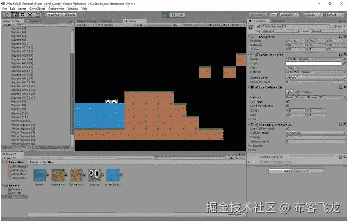Switch to the Scene tab
The image size is (348, 222).
point(107,21)
